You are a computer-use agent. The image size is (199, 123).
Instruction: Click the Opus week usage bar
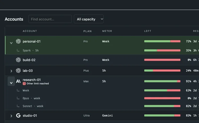162,98
